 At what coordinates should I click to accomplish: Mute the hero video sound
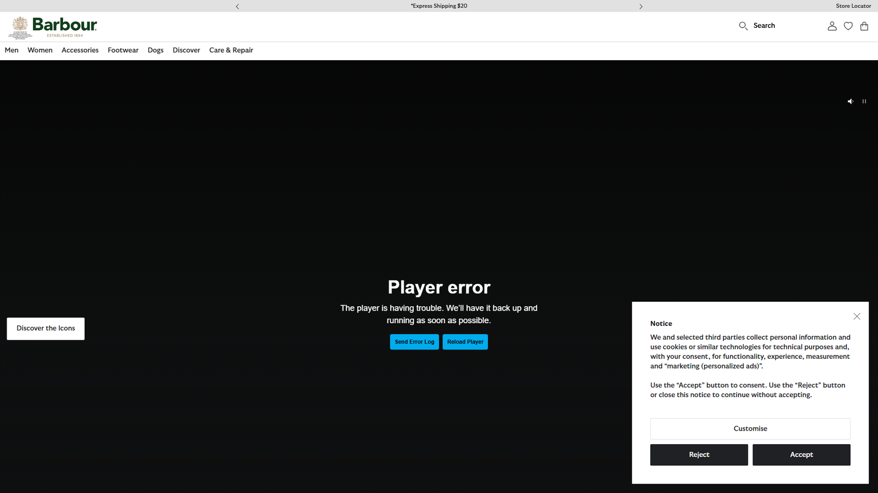pyautogui.click(x=850, y=101)
